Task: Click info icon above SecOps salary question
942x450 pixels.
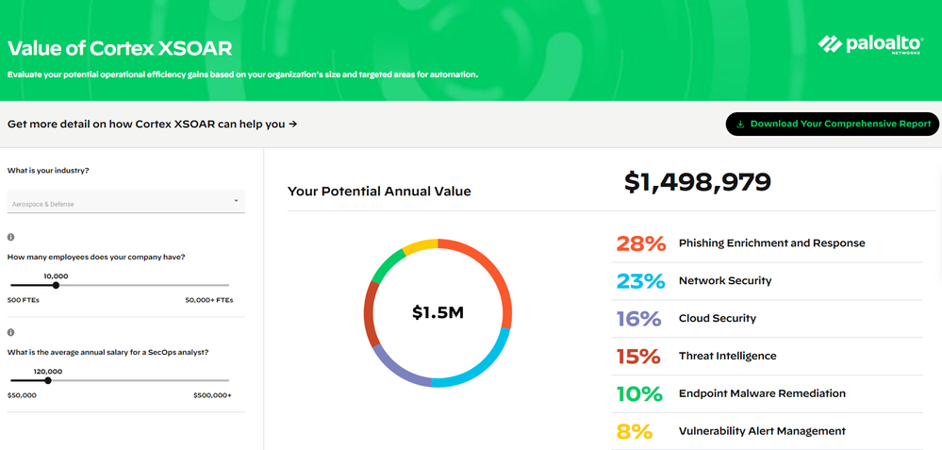Action: (11, 332)
